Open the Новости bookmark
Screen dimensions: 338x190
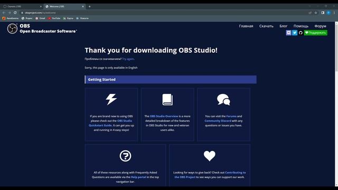point(82,18)
